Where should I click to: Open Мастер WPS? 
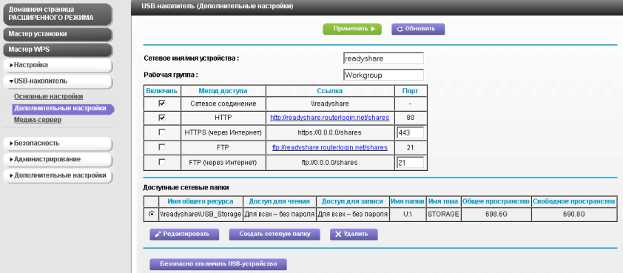[x=58, y=50]
